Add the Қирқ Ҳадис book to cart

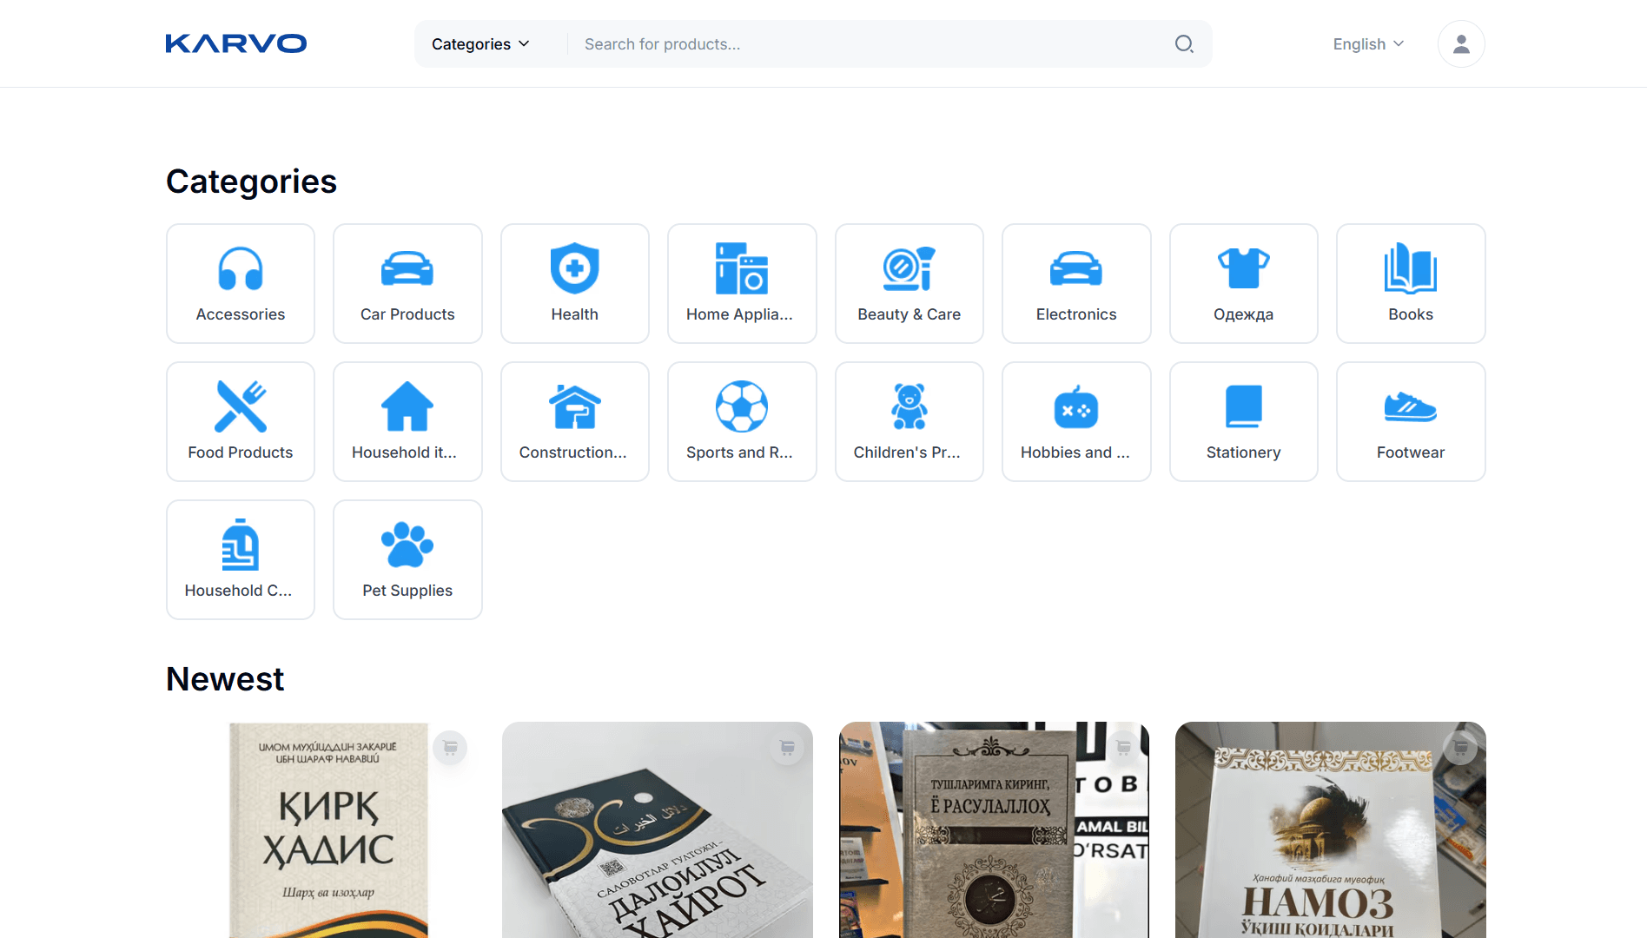450,747
